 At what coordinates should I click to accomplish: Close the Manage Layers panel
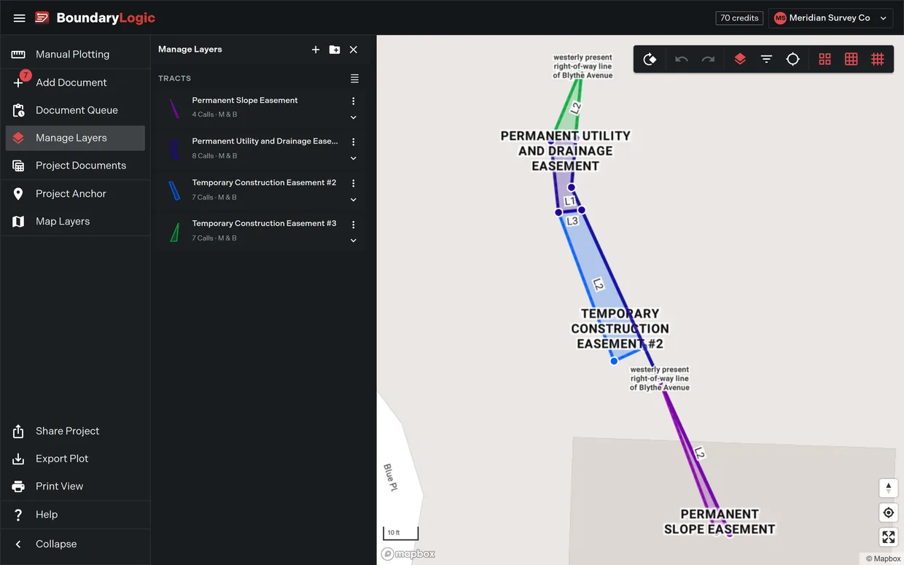coord(354,50)
